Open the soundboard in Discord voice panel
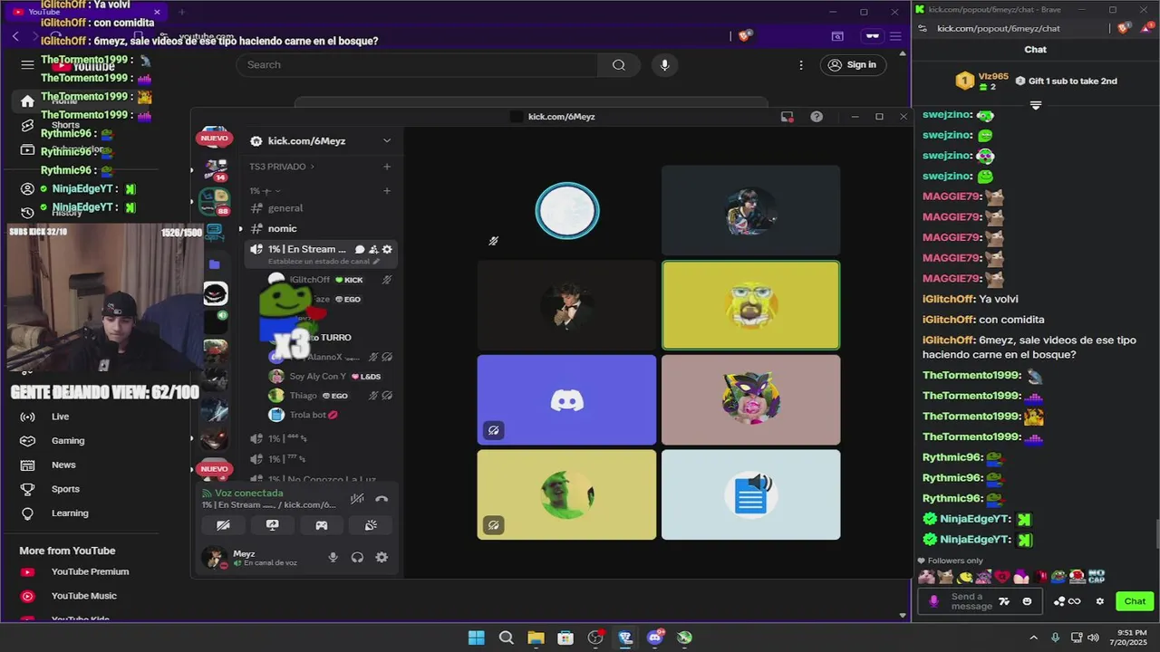The image size is (1160, 652). [x=371, y=525]
